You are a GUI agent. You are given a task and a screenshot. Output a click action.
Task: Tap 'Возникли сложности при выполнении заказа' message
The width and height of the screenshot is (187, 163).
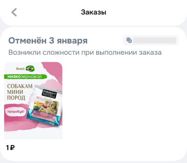[x=85, y=52]
